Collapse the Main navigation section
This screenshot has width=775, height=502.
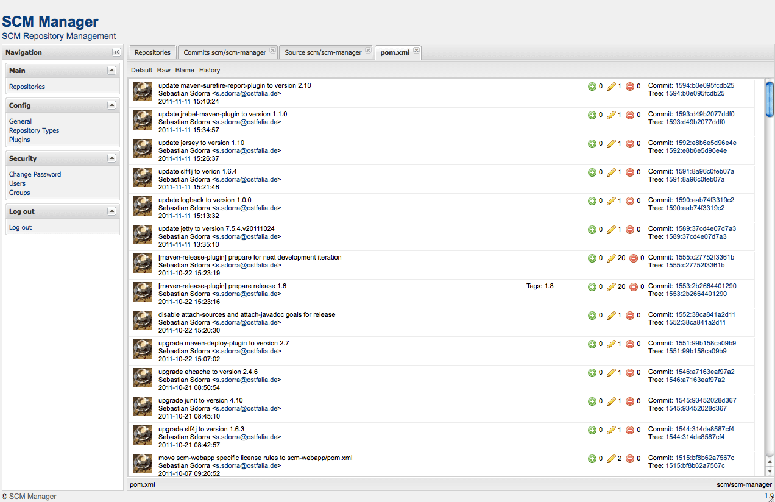click(111, 71)
